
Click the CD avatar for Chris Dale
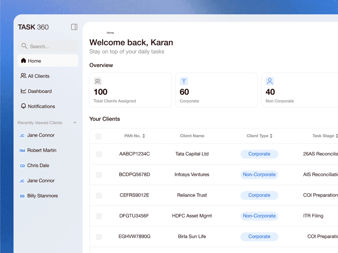pyautogui.click(x=22, y=166)
